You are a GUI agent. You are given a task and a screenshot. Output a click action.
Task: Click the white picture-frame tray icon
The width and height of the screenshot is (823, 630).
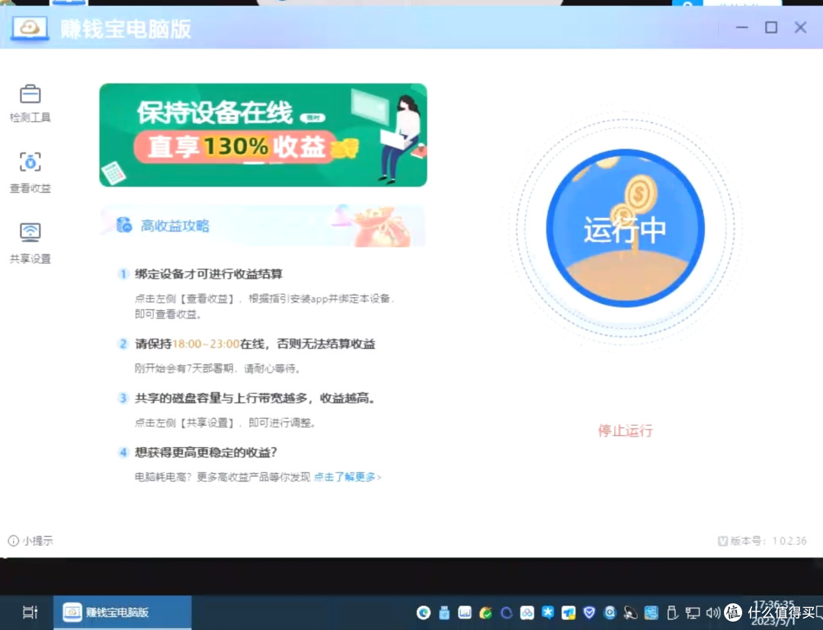click(465, 612)
